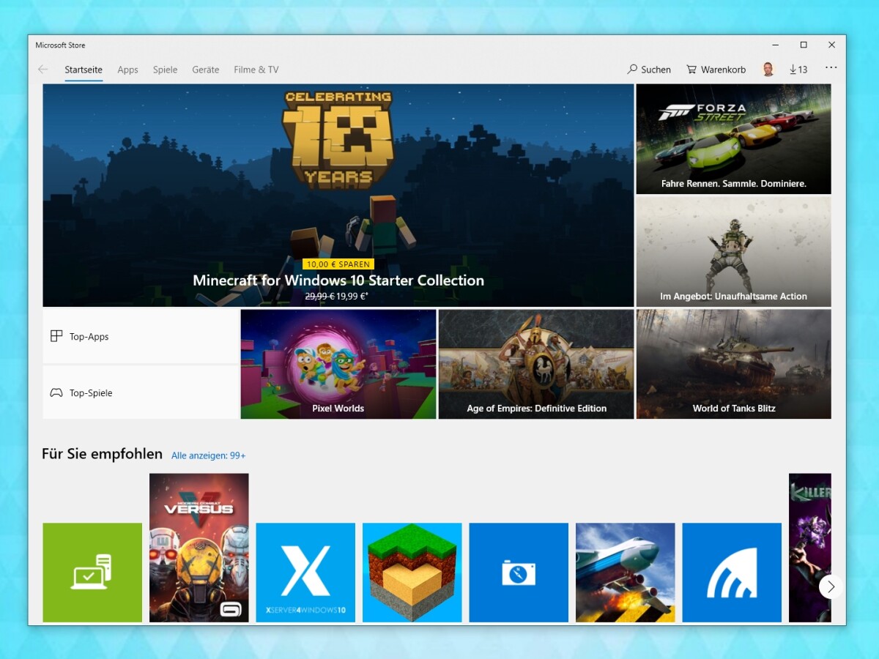Open the blue camera app tile
This screenshot has width=879, height=659.
coord(518,573)
